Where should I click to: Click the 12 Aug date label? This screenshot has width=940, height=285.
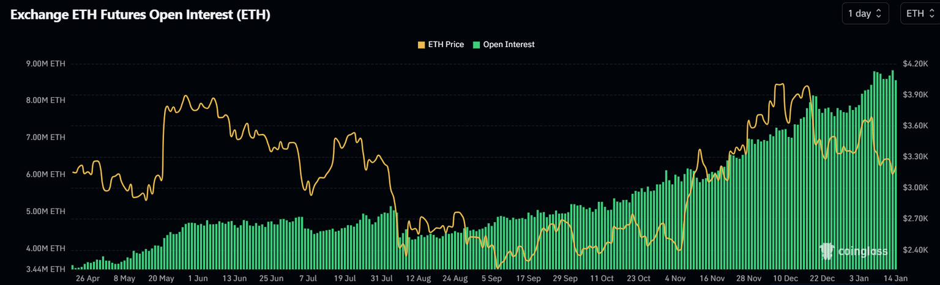pyautogui.click(x=419, y=278)
